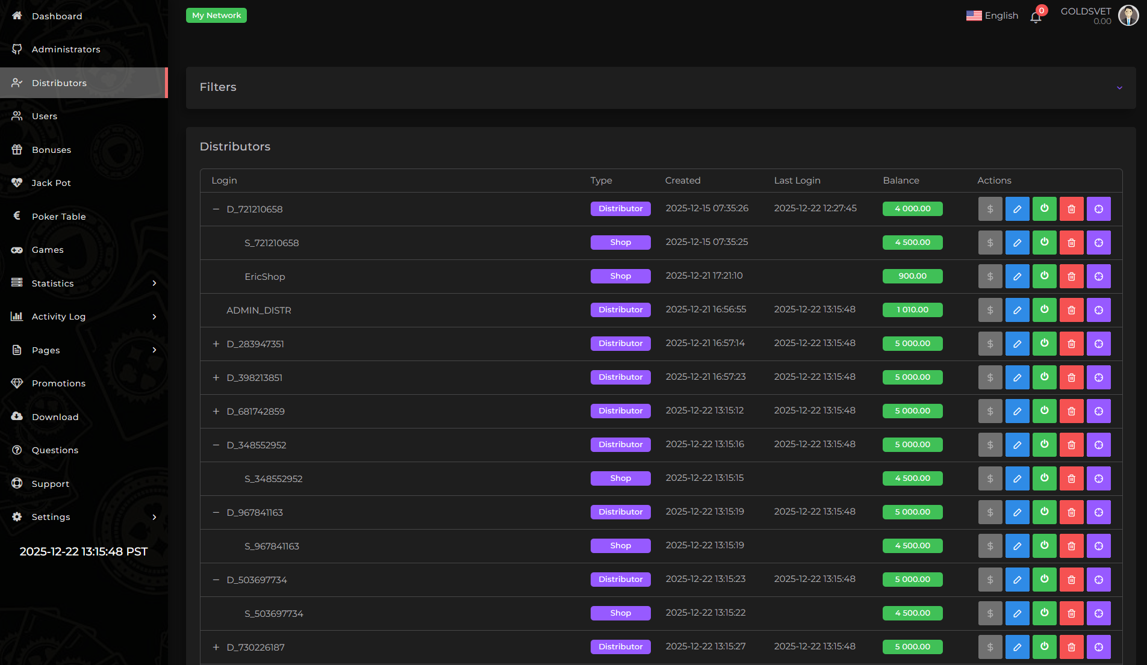The image size is (1147, 665).
Task: Click the GOLDSVET profile avatar
Action: pyautogui.click(x=1128, y=16)
